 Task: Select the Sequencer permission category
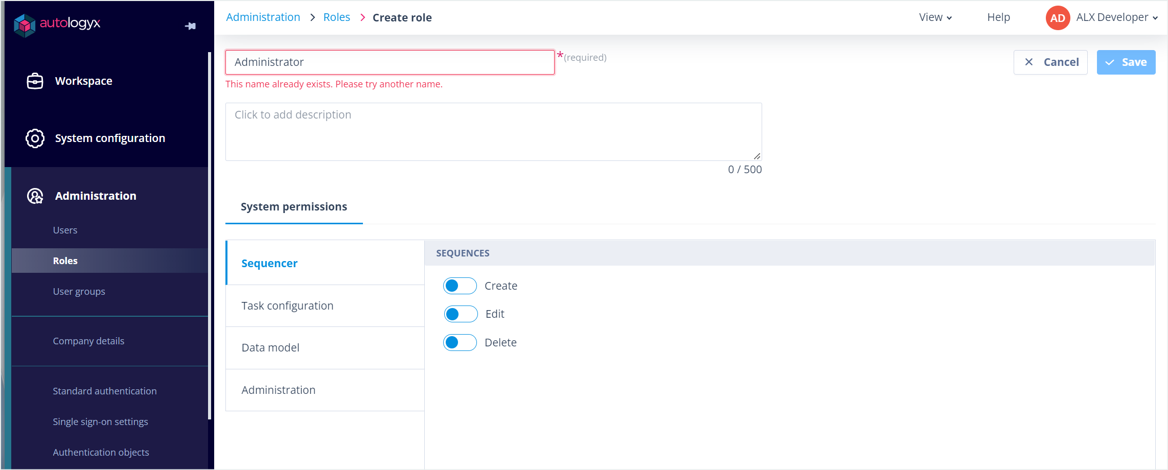pos(325,263)
